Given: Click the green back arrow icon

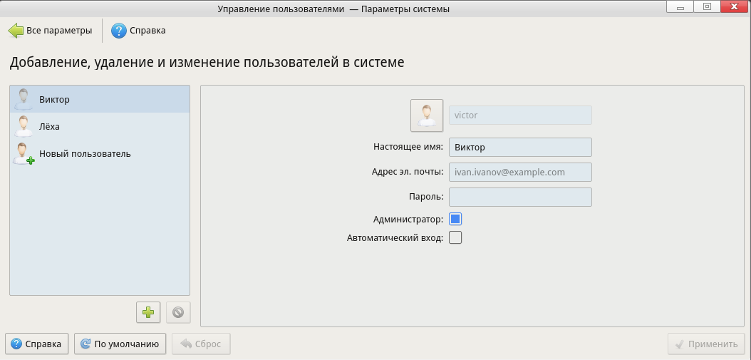Looking at the screenshot, I should coord(16,31).
